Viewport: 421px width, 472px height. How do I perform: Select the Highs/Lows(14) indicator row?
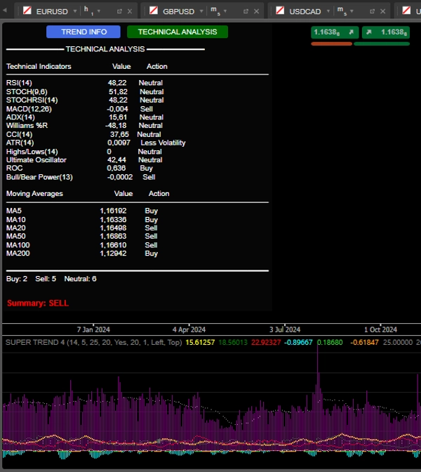click(84, 152)
